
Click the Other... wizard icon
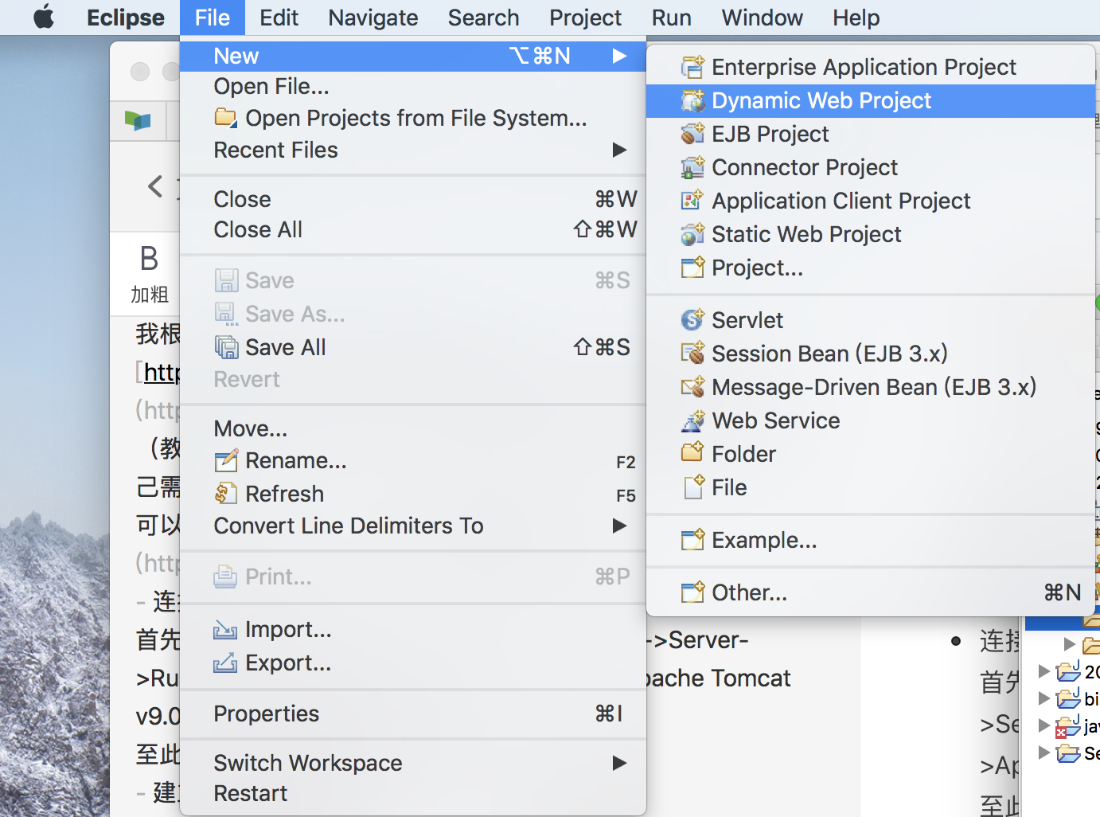(x=692, y=592)
